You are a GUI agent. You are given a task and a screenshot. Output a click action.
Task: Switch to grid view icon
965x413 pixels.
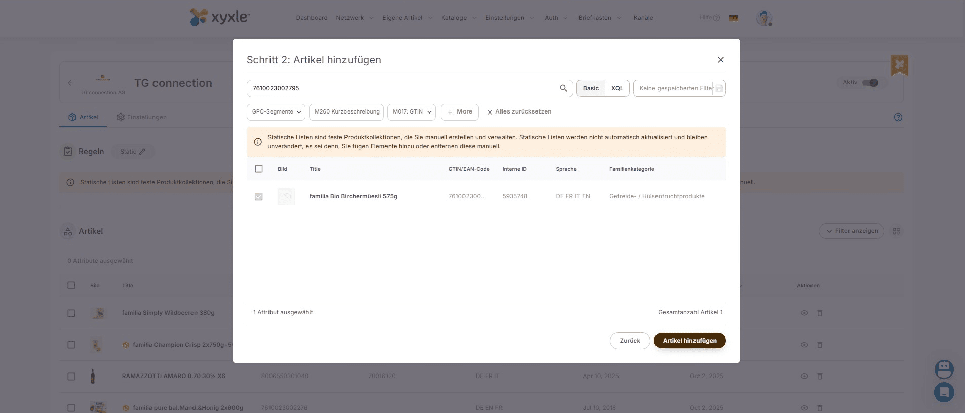tap(896, 231)
